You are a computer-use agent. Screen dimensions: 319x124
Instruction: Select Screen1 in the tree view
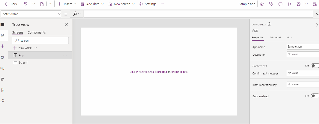(23, 63)
